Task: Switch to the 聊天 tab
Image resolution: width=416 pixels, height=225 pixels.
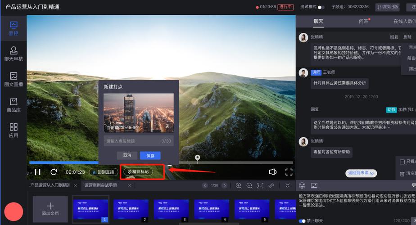Action: [x=318, y=21]
